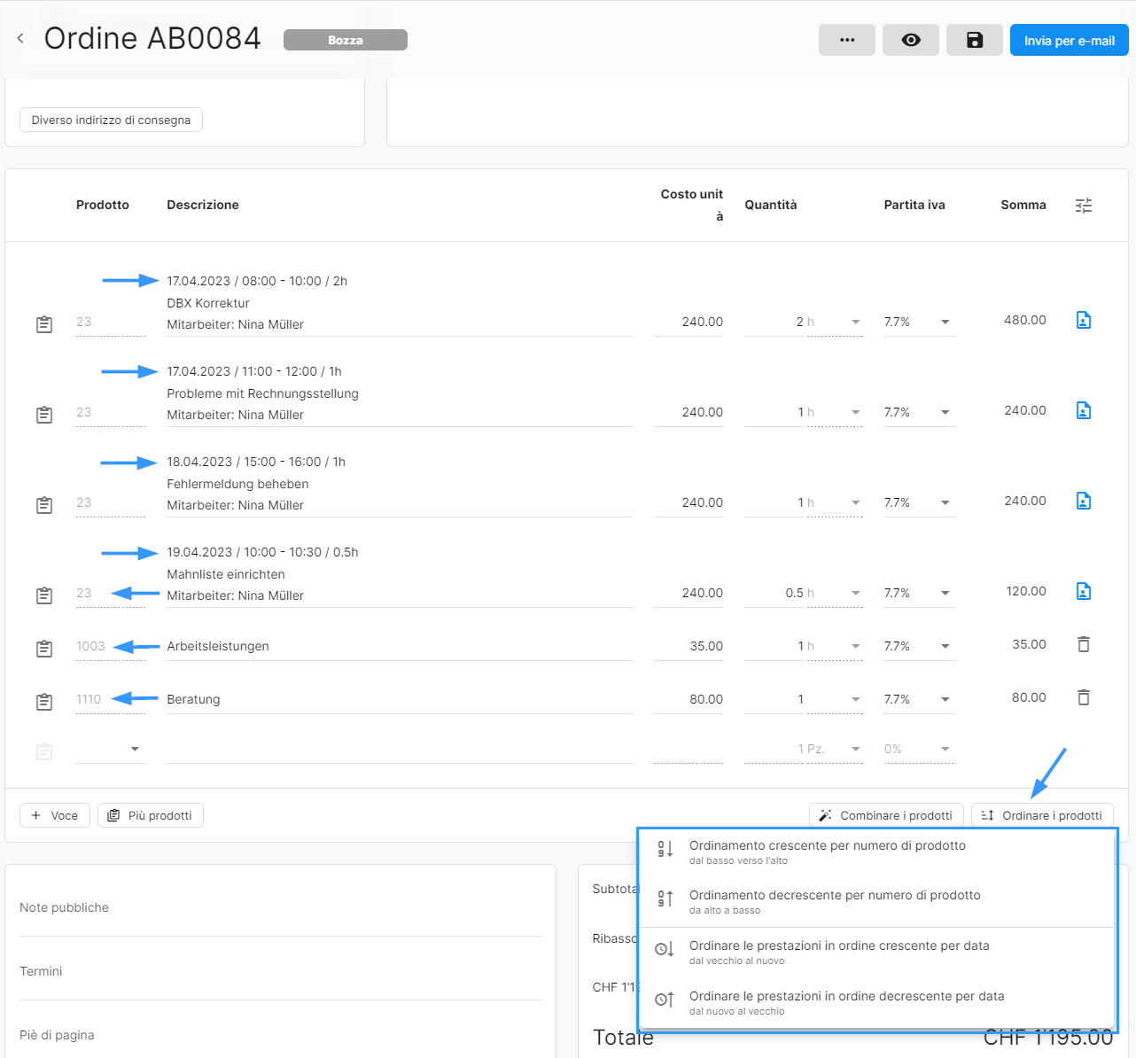The width and height of the screenshot is (1136, 1058).
Task: Click Invia per e-mail button
Action: tap(1069, 40)
